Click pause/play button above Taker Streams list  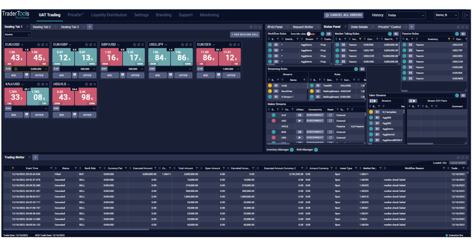[x=373, y=101]
